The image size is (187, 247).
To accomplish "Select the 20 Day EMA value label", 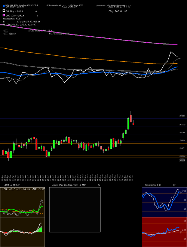I will [x=15, y=7].
